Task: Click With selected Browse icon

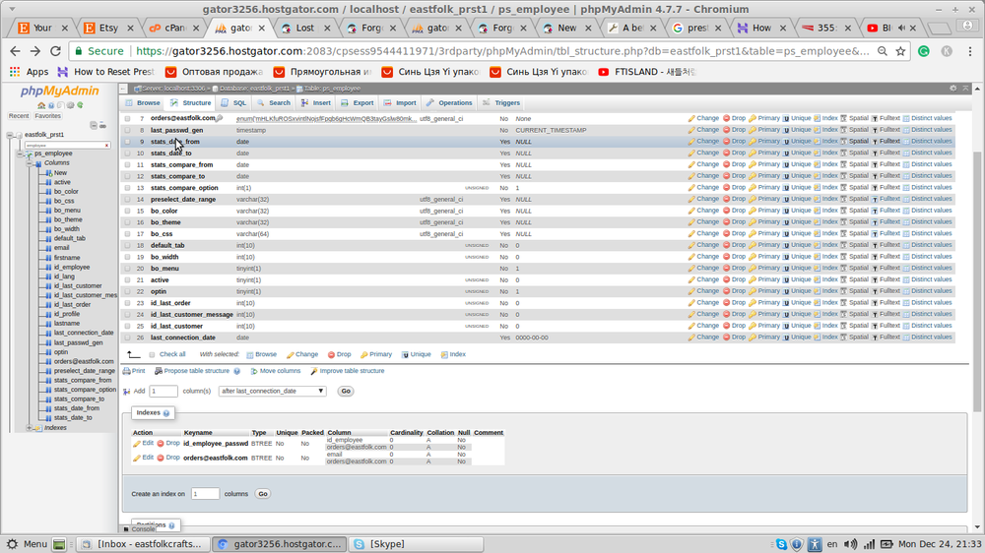Action: point(250,354)
